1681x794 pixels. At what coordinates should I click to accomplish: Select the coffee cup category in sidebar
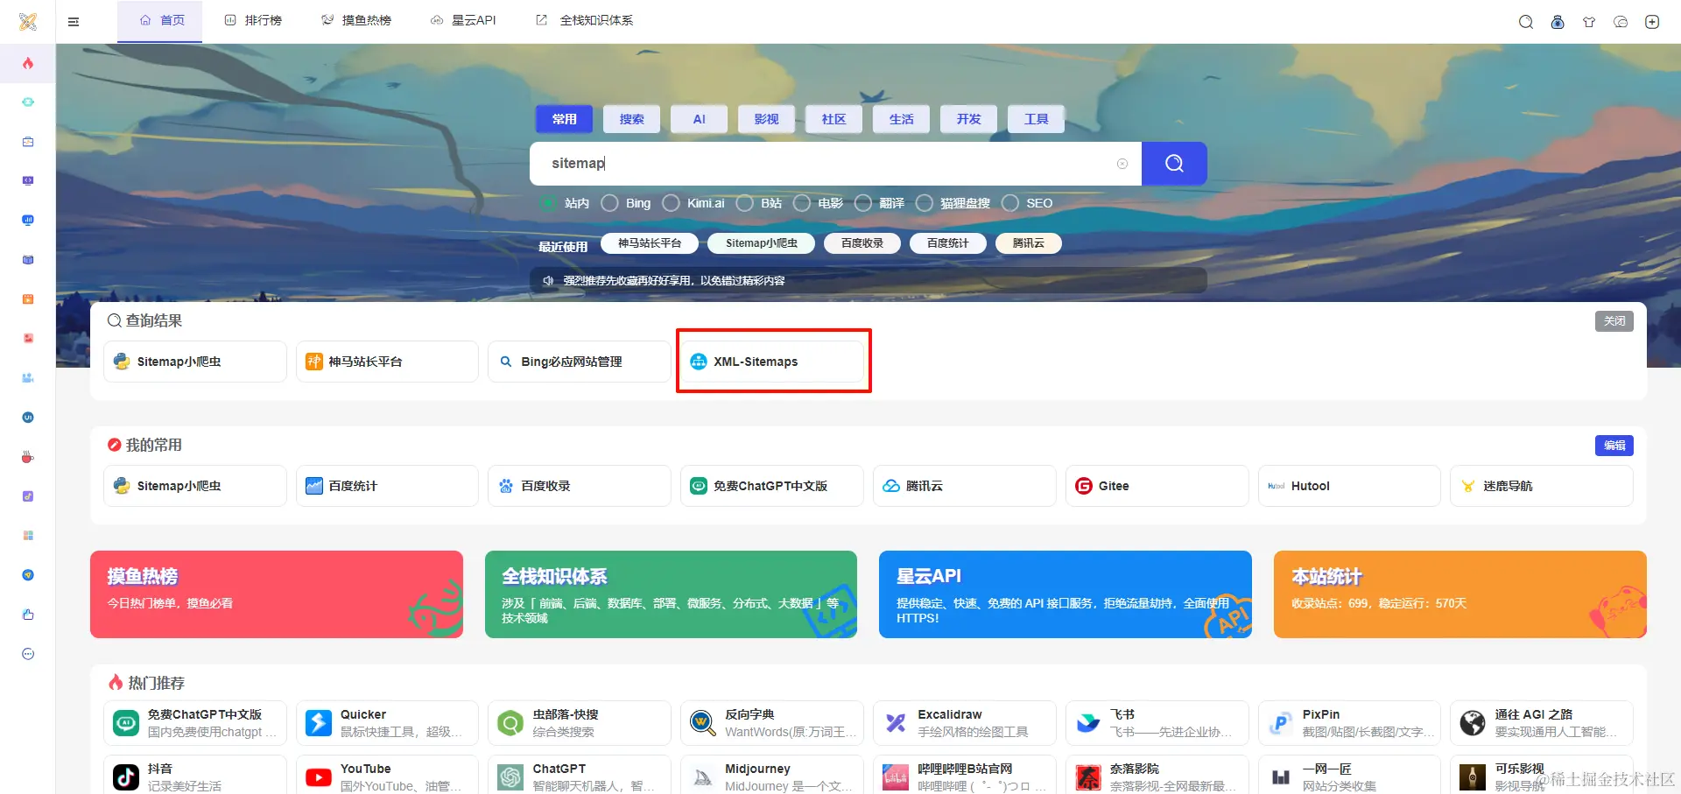28,456
